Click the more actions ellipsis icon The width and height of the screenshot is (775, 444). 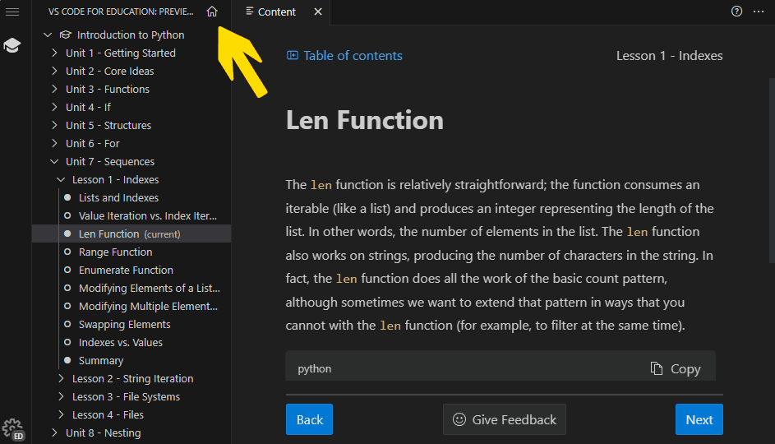point(759,12)
